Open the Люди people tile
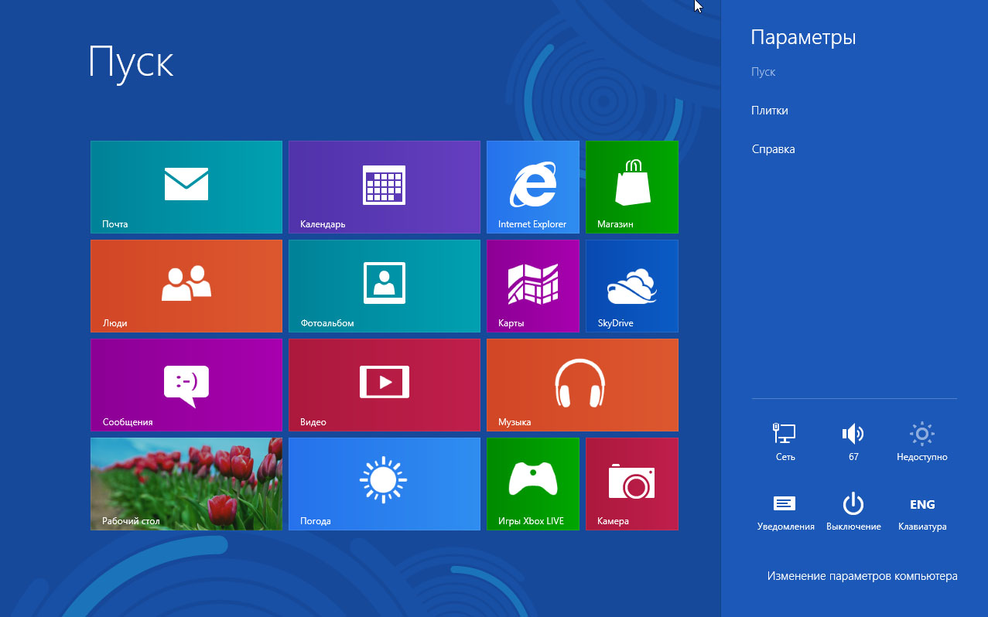 (186, 286)
